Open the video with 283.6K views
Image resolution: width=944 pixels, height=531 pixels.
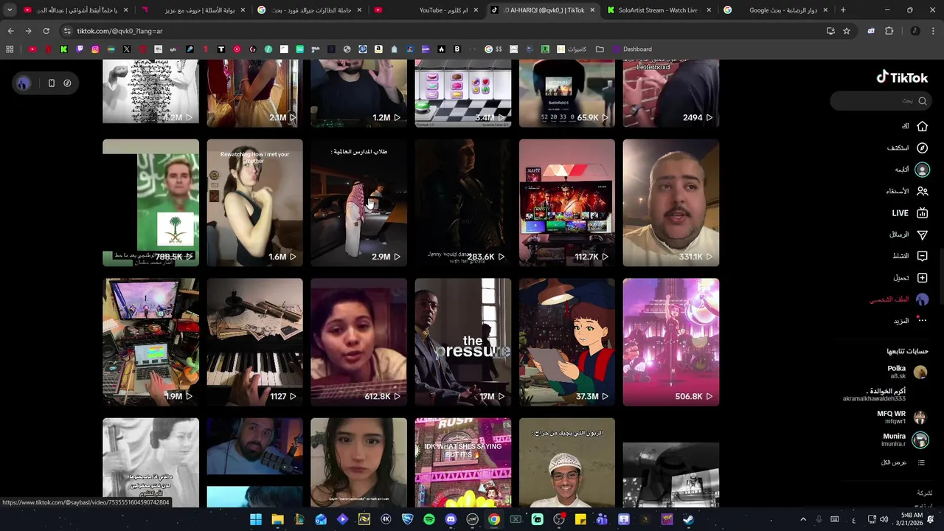(462, 203)
